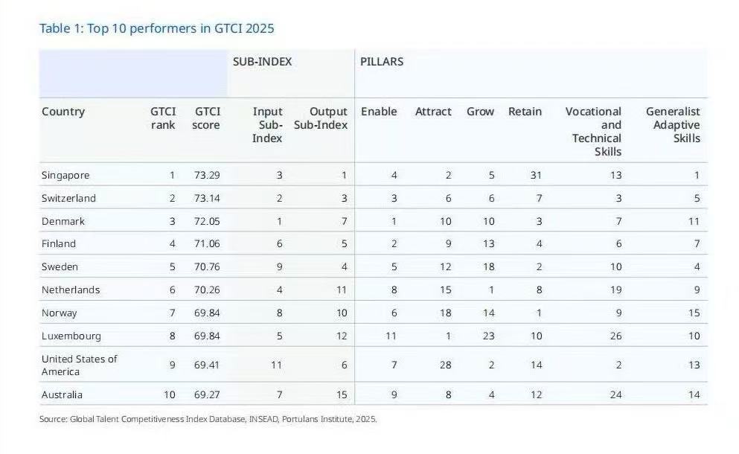Click the Attract pillar column header

point(433,112)
